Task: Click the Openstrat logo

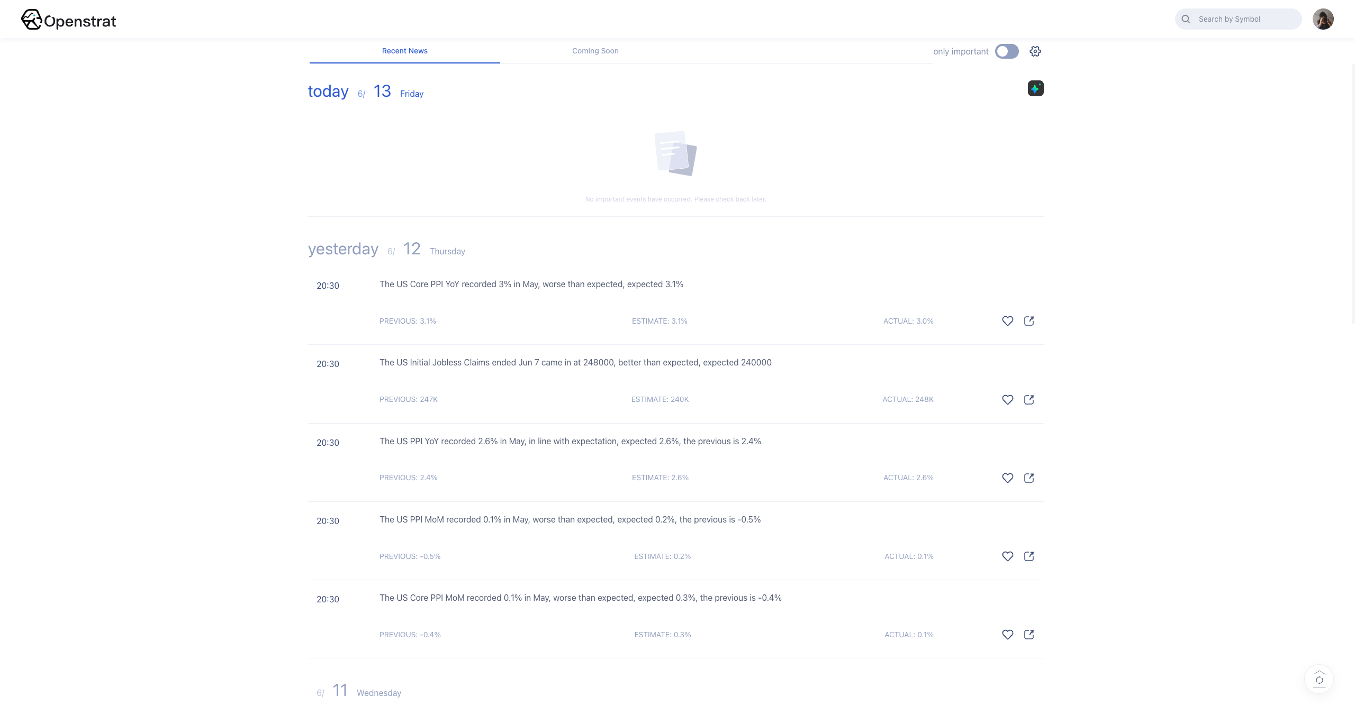Action: (69, 20)
